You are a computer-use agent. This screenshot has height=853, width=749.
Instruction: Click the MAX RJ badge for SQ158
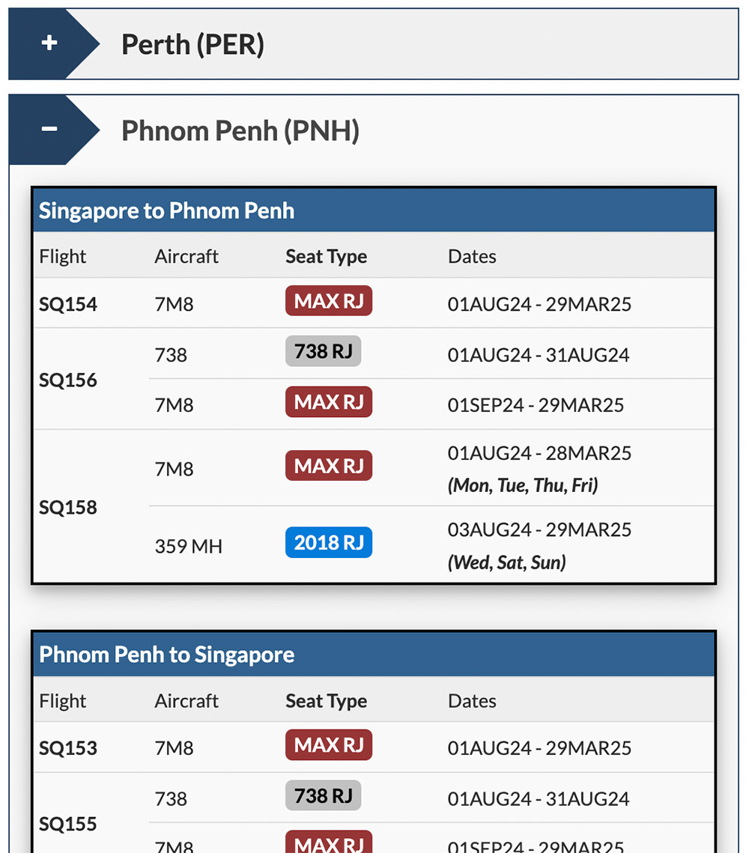click(329, 467)
